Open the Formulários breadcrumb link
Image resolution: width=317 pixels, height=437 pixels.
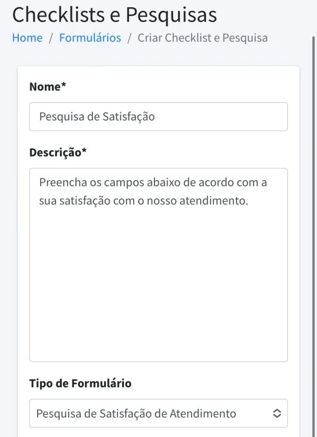pyautogui.click(x=90, y=38)
